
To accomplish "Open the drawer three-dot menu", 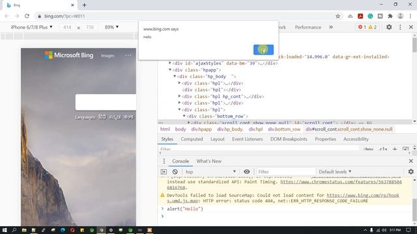I will 164,161.
